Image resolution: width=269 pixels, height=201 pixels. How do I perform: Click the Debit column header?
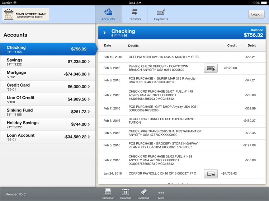pos(252,45)
